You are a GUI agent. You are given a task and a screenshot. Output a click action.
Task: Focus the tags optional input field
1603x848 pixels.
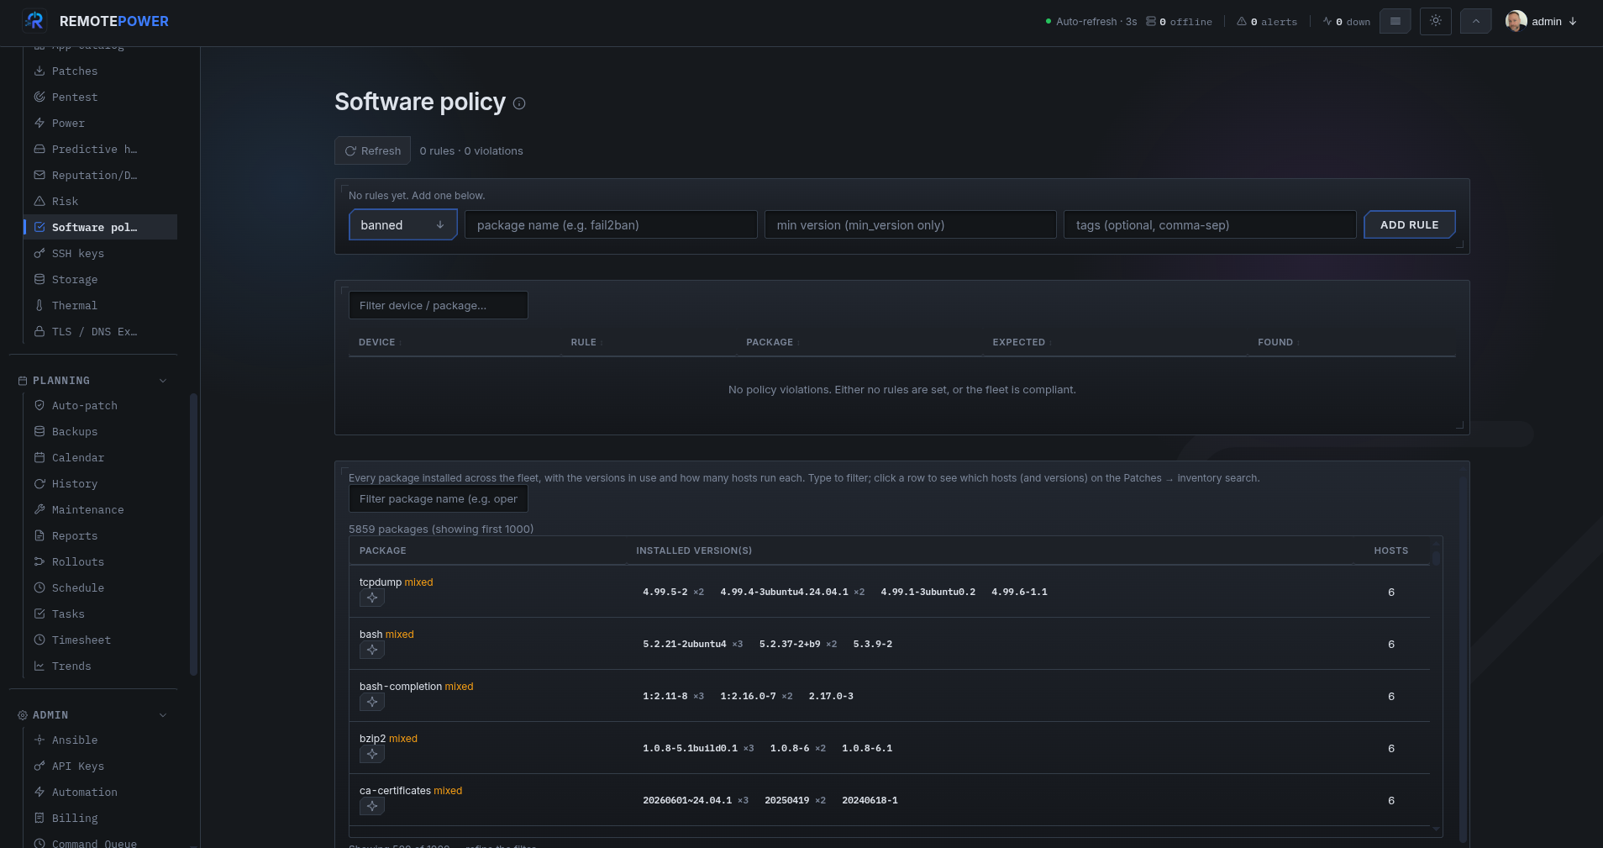pos(1210,224)
